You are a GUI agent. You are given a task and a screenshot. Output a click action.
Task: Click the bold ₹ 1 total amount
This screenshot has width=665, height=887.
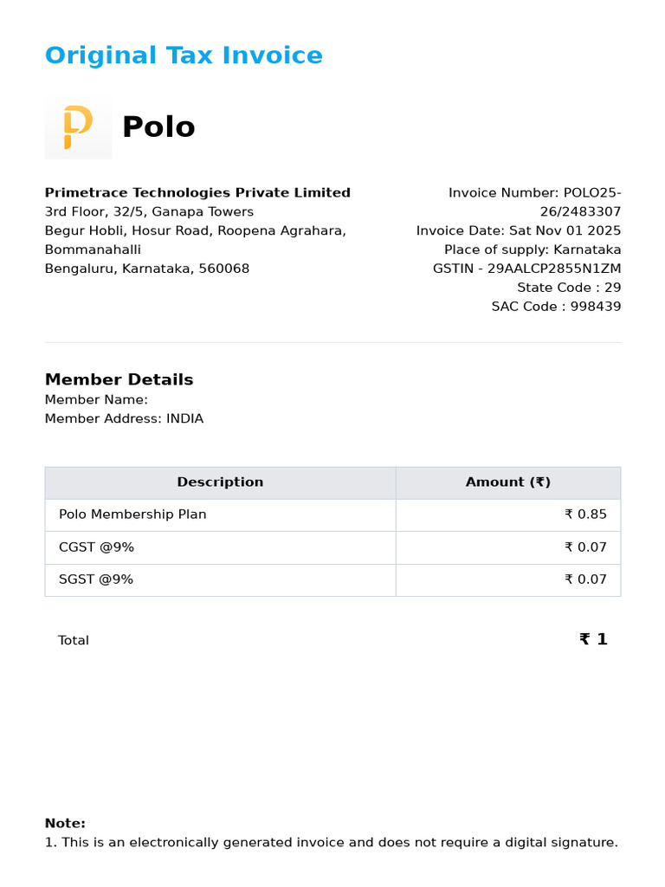tap(593, 639)
